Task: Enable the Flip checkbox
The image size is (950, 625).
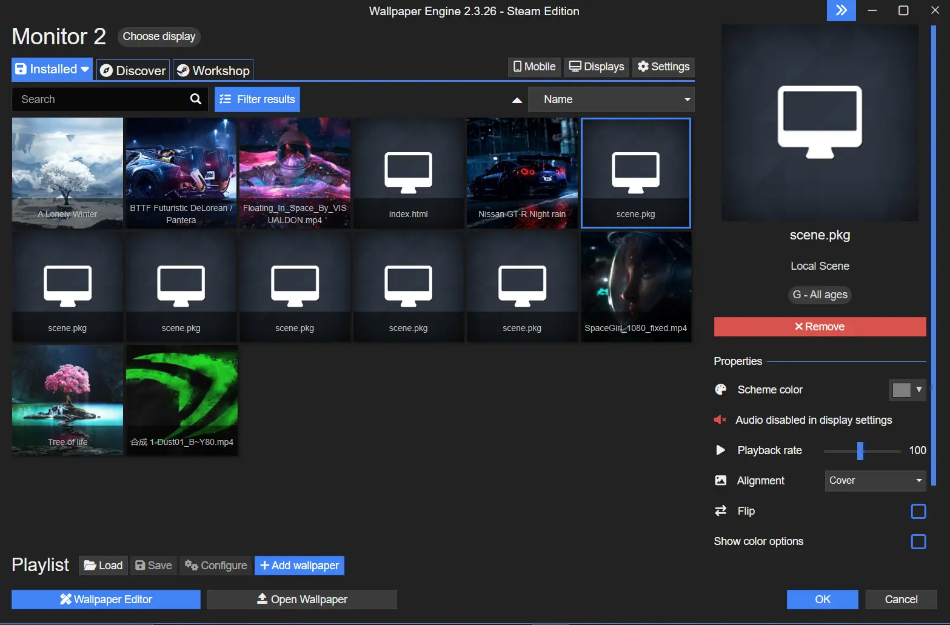Action: [918, 511]
